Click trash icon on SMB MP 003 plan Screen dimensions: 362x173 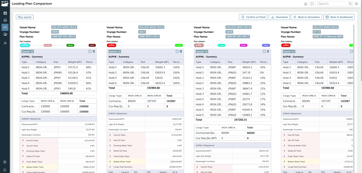click(x=268, y=51)
